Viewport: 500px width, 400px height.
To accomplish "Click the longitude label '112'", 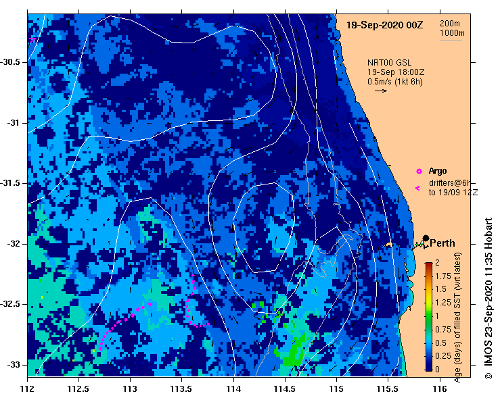I will (x=28, y=389).
